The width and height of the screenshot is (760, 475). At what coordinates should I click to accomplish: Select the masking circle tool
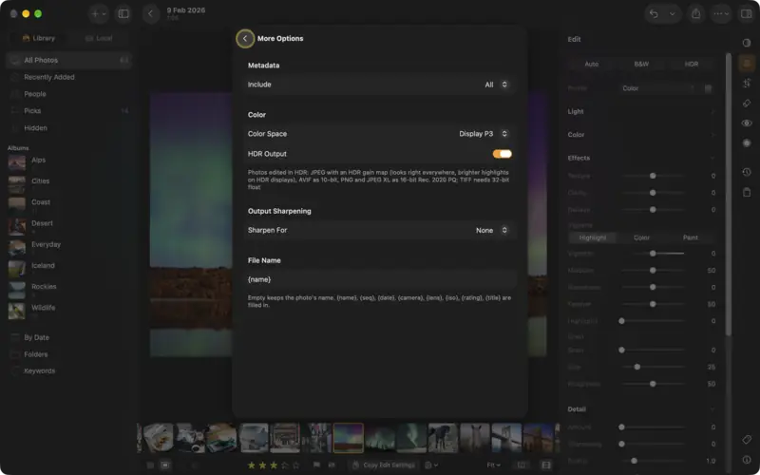click(747, 143)
